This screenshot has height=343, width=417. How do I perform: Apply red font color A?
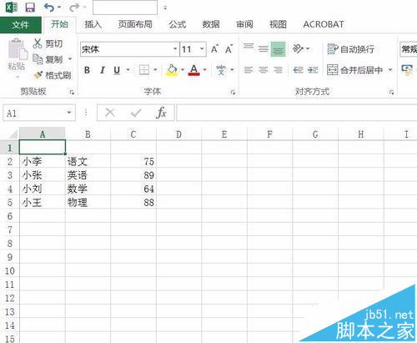(x=194, y=70)
